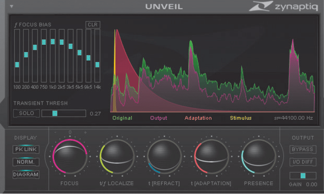Viewport: 324px width, 194px height.
Task: Click the 9k5 focus bias slider handle
Action: [89, 58]
